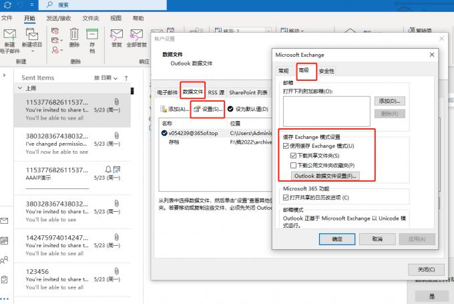Click the Clean Up dropdown icon
Image resolution: width=454 pixels, height=304 pixels.
click(57, 40)
